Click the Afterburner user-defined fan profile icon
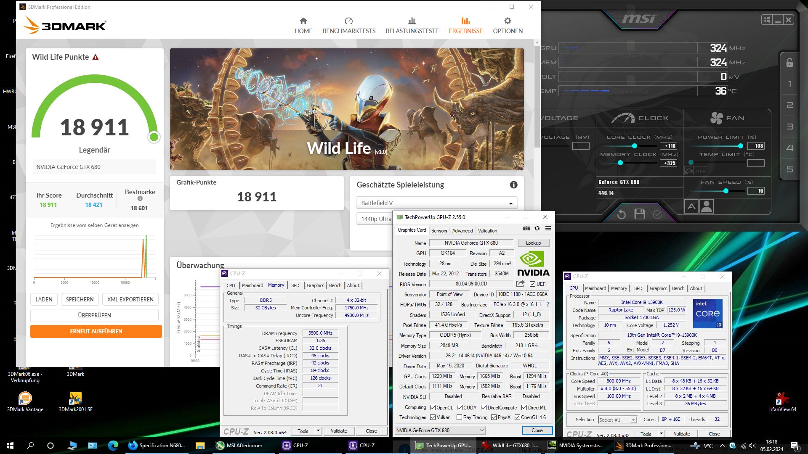This screenshot has width=808, height=454. click(x=707, y=207)
